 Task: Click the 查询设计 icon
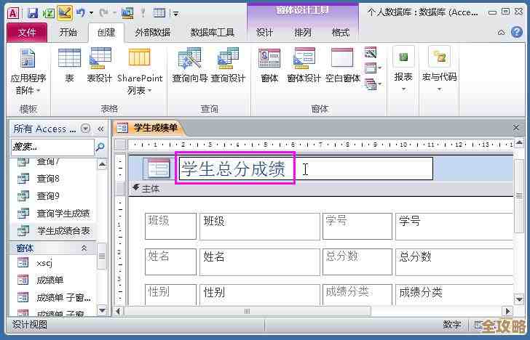tap(228, 65)
